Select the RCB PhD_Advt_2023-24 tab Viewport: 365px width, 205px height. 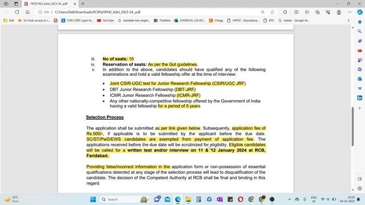[x=48, y=4]
